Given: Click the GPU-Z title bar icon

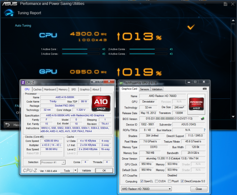Looking at the screenshot, I should click(x=121, y=83).
